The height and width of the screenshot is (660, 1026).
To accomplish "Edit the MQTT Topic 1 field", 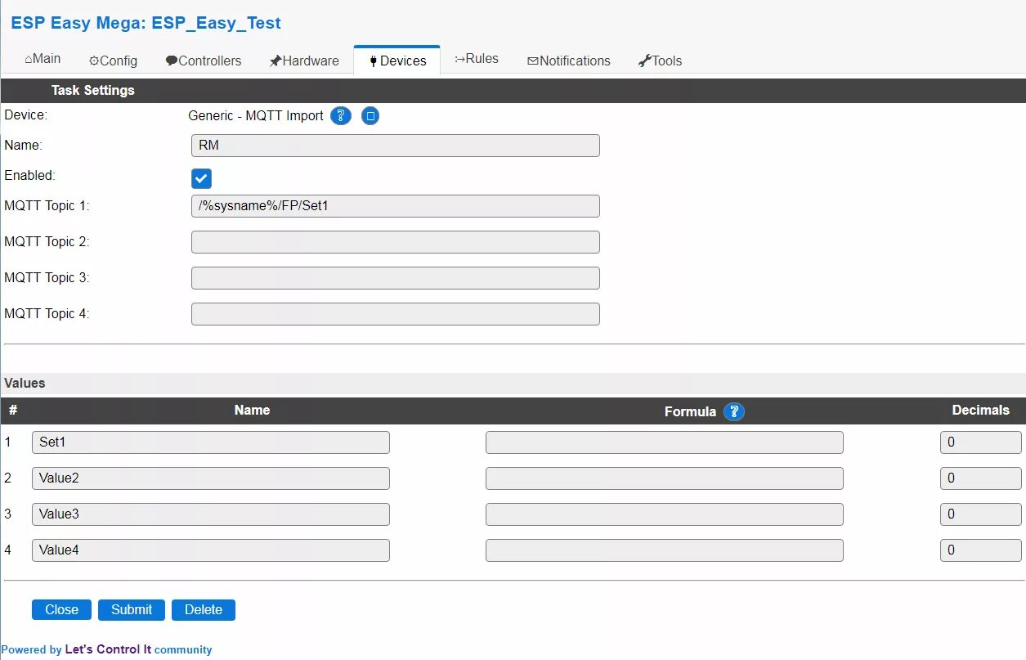I will coord(396,206).
